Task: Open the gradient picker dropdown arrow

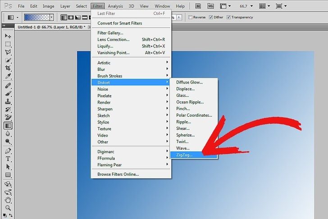Action: pos(52,17)
